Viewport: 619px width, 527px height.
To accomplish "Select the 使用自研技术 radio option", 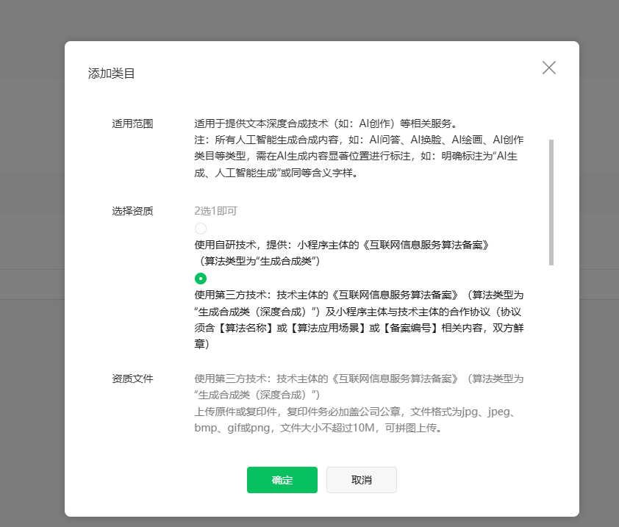I will [201, 229].
